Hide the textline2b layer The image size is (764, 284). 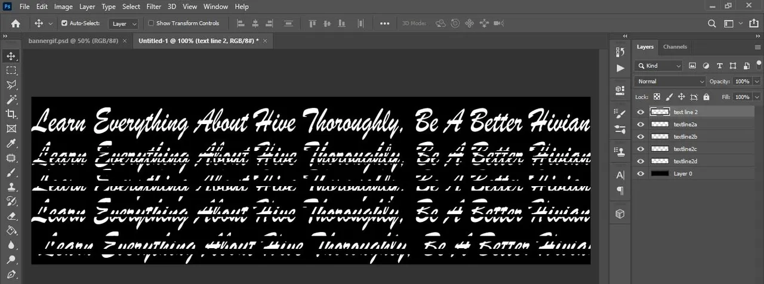pos(641,137)
